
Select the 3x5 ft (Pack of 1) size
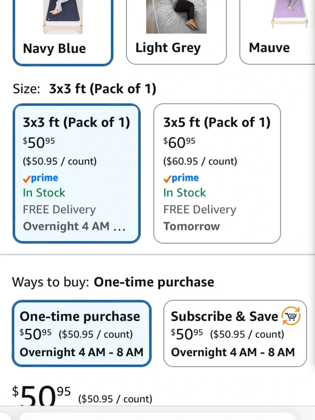[217, 173]
